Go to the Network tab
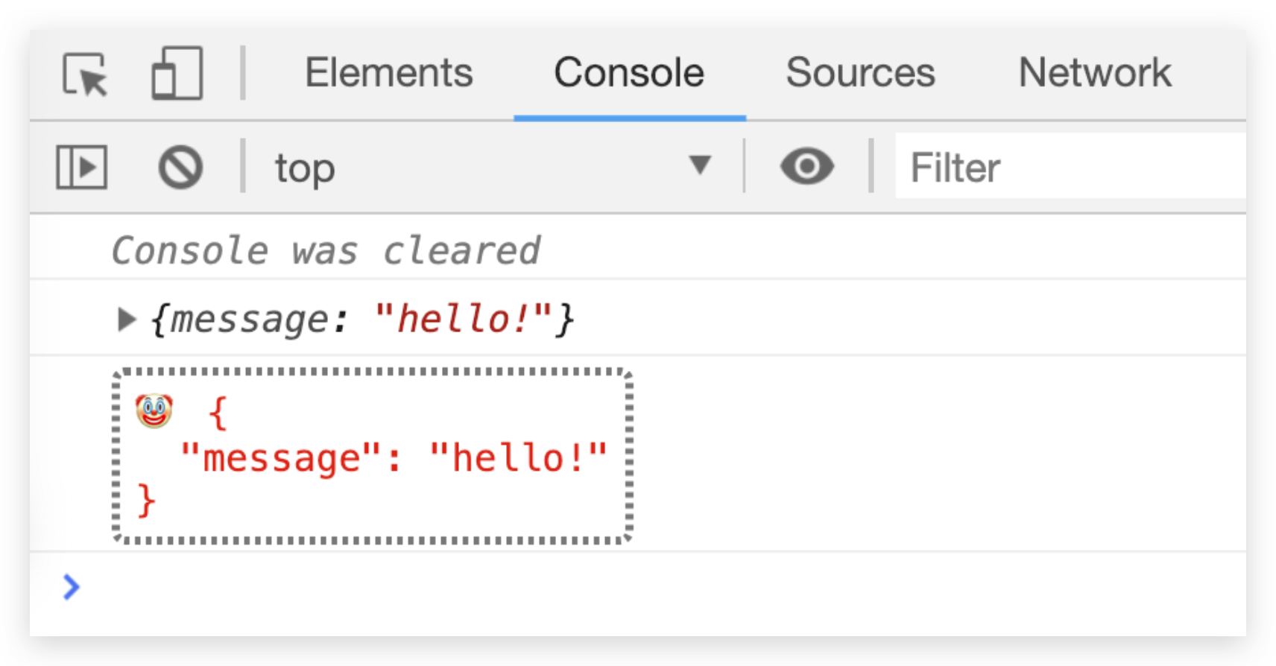 coord(1094,73)
